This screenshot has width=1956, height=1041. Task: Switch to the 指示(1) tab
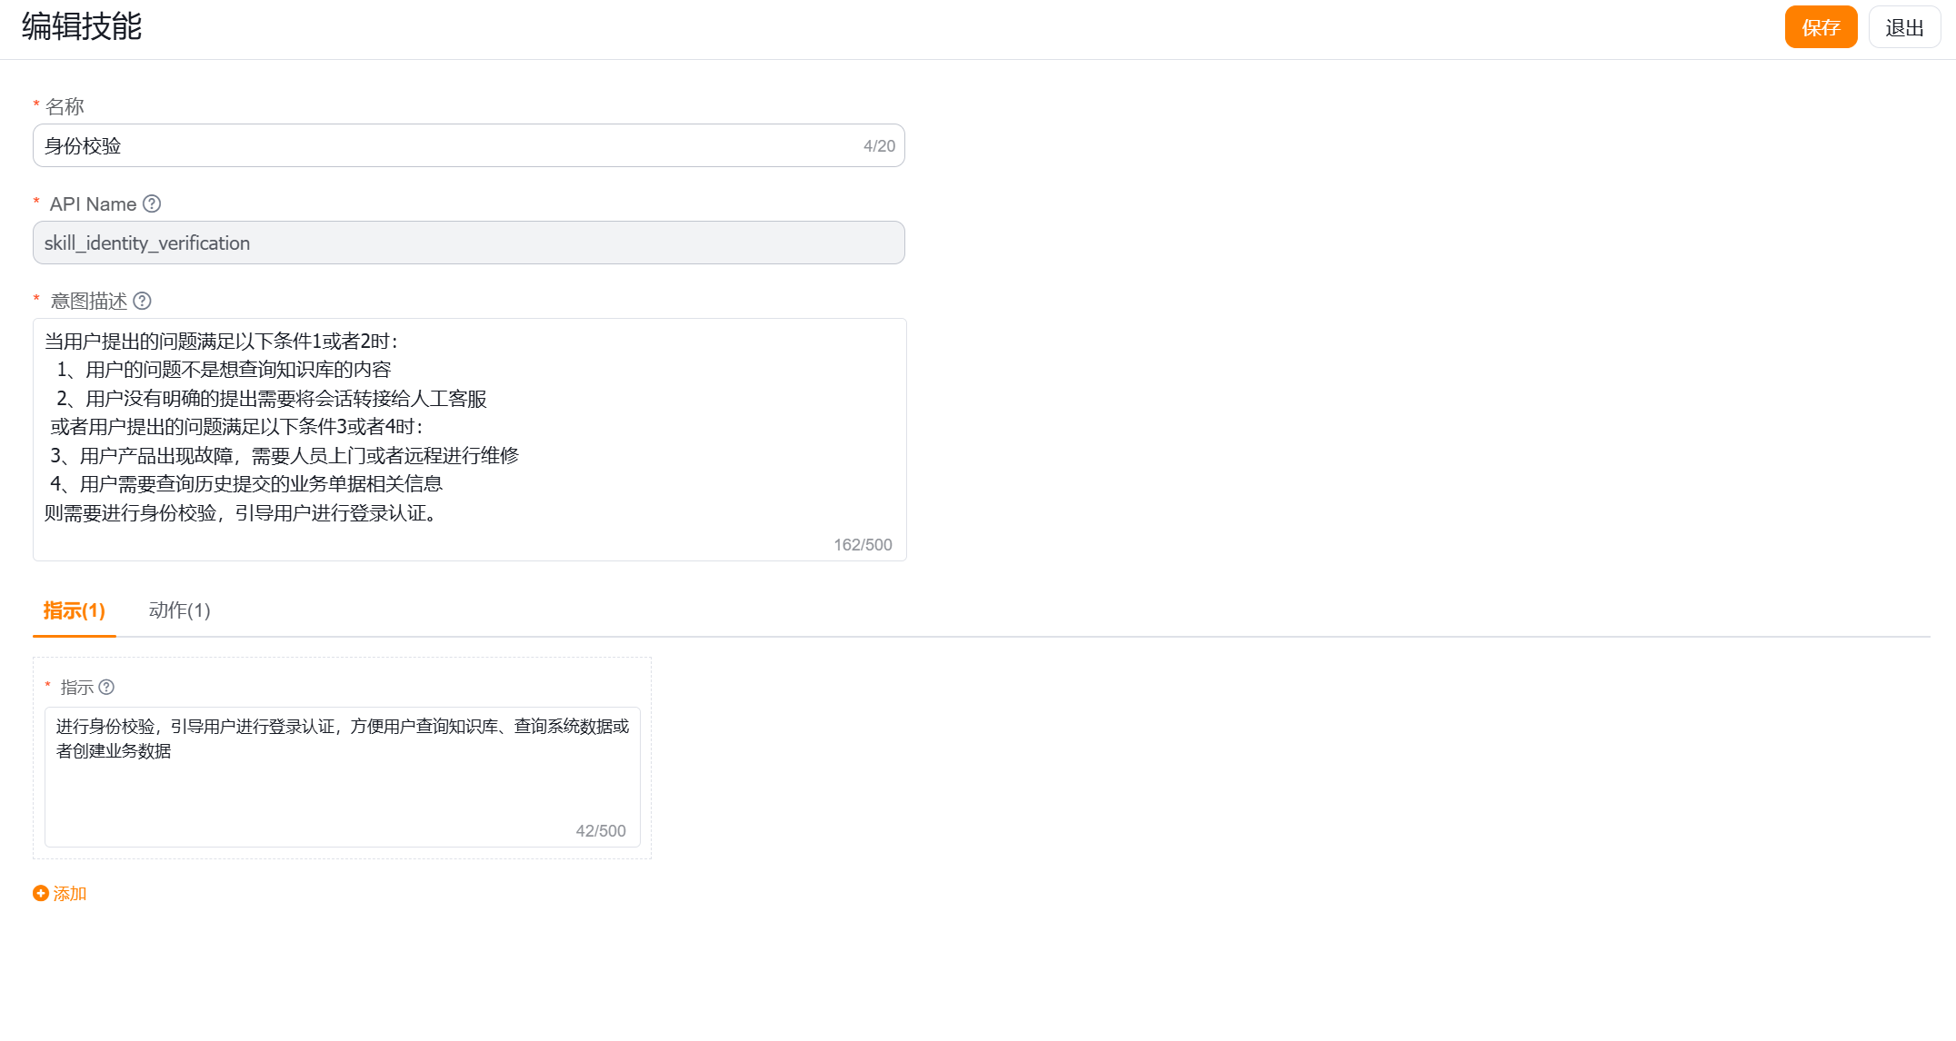tap(75, 610)
